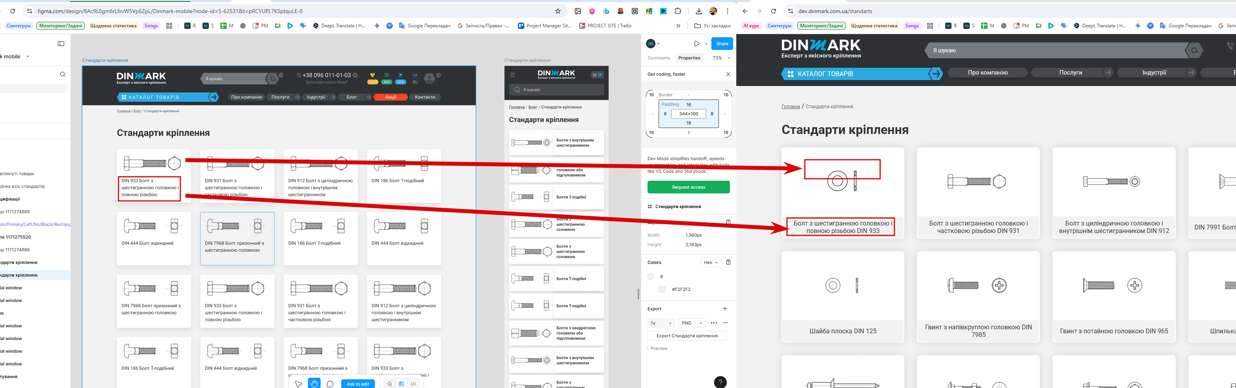The height and width of the screenshot is (388, 1236).
Task: Click the blue Share button
Action: tap(722, 44)
